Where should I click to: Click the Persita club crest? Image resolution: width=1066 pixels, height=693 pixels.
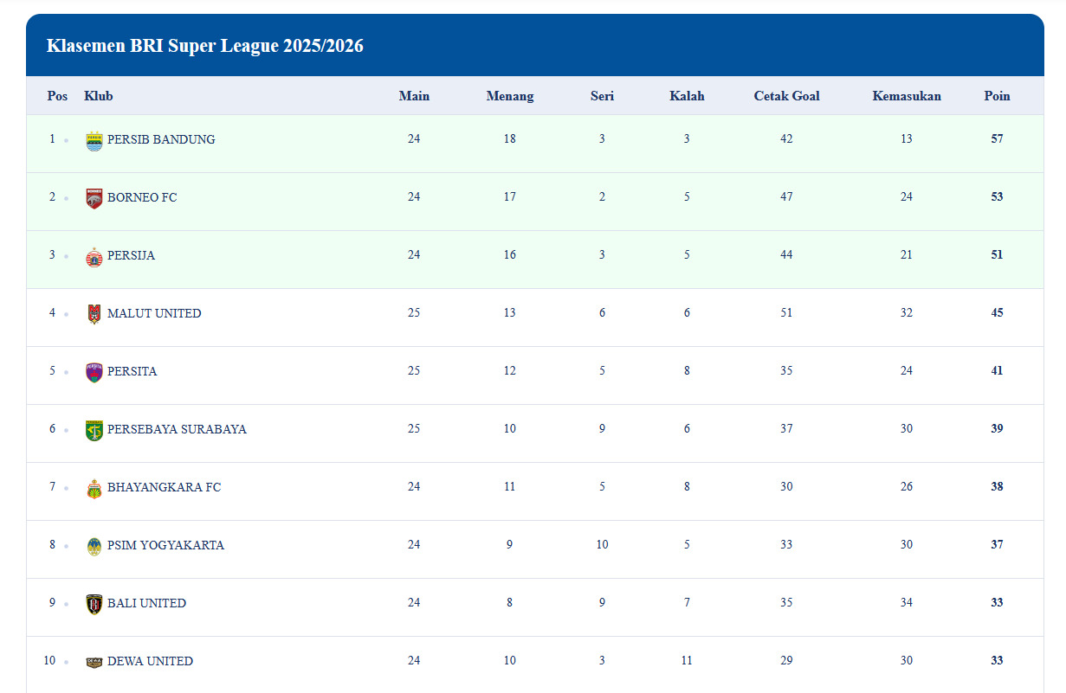click(x=94, y=370)
